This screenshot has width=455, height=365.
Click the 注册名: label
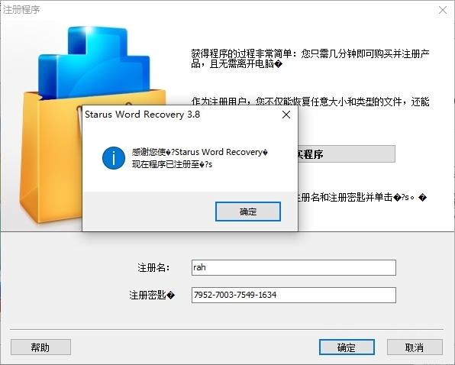153,267
